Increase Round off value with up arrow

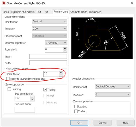(65, 48)
